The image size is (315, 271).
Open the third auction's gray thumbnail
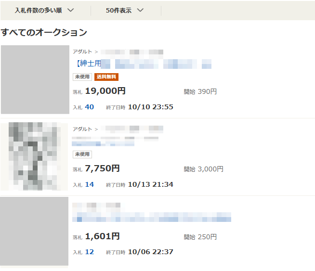(34, 231)
